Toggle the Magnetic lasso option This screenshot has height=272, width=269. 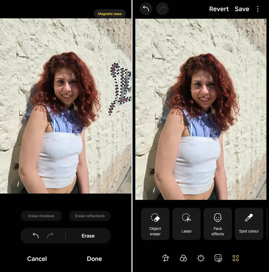click(110, 14)
